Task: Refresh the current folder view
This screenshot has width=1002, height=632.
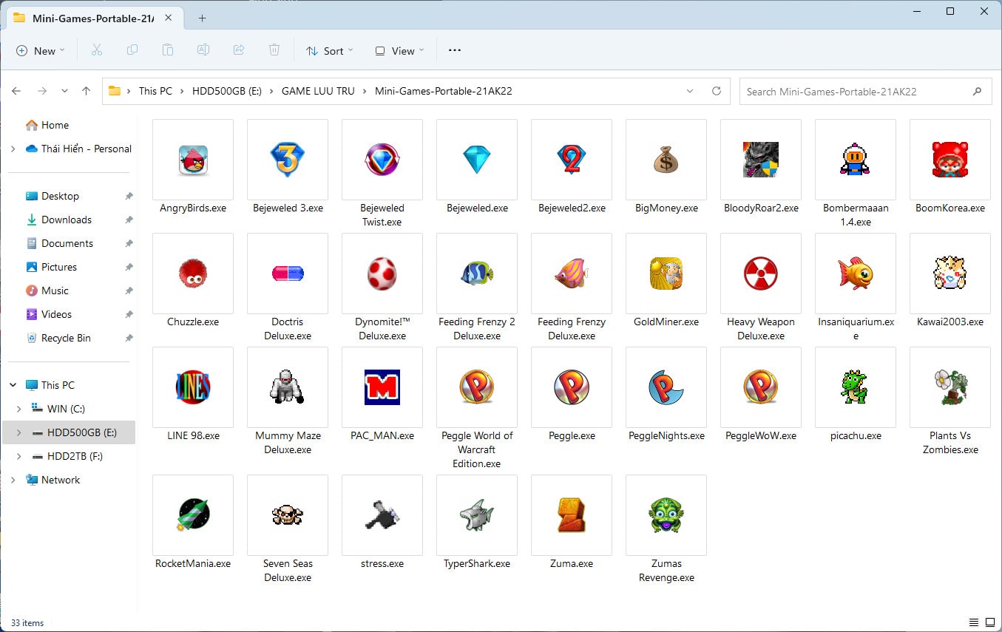Action: (x=716, y=91)
